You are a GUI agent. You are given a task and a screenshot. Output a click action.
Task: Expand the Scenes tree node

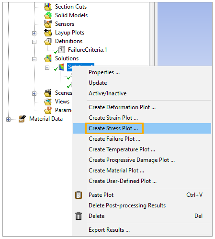coord(34,93)
